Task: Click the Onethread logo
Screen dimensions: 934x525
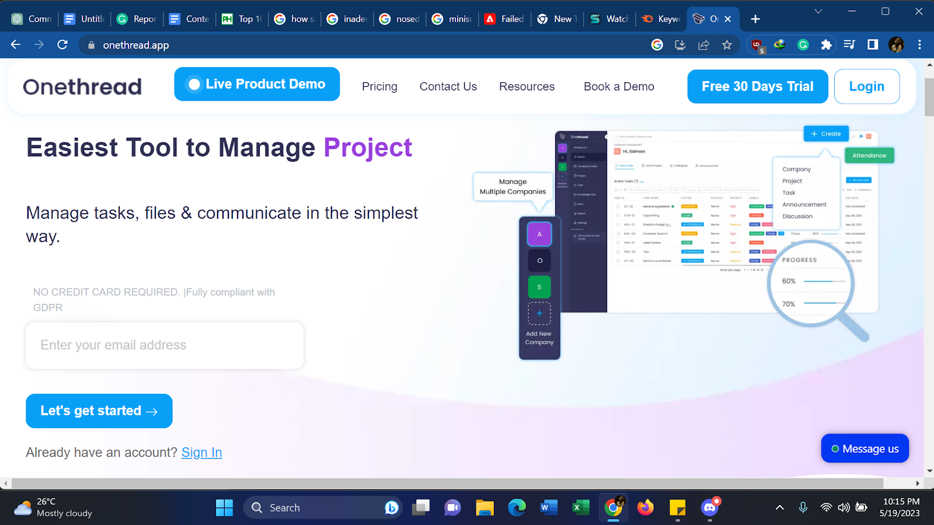Action: pos(82,87)
